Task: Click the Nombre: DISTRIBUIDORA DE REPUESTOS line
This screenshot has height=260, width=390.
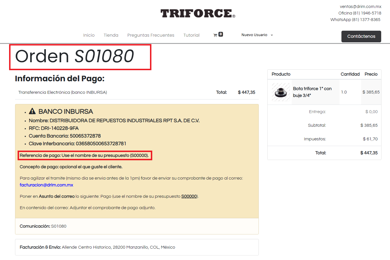Action: click(114, 120)
